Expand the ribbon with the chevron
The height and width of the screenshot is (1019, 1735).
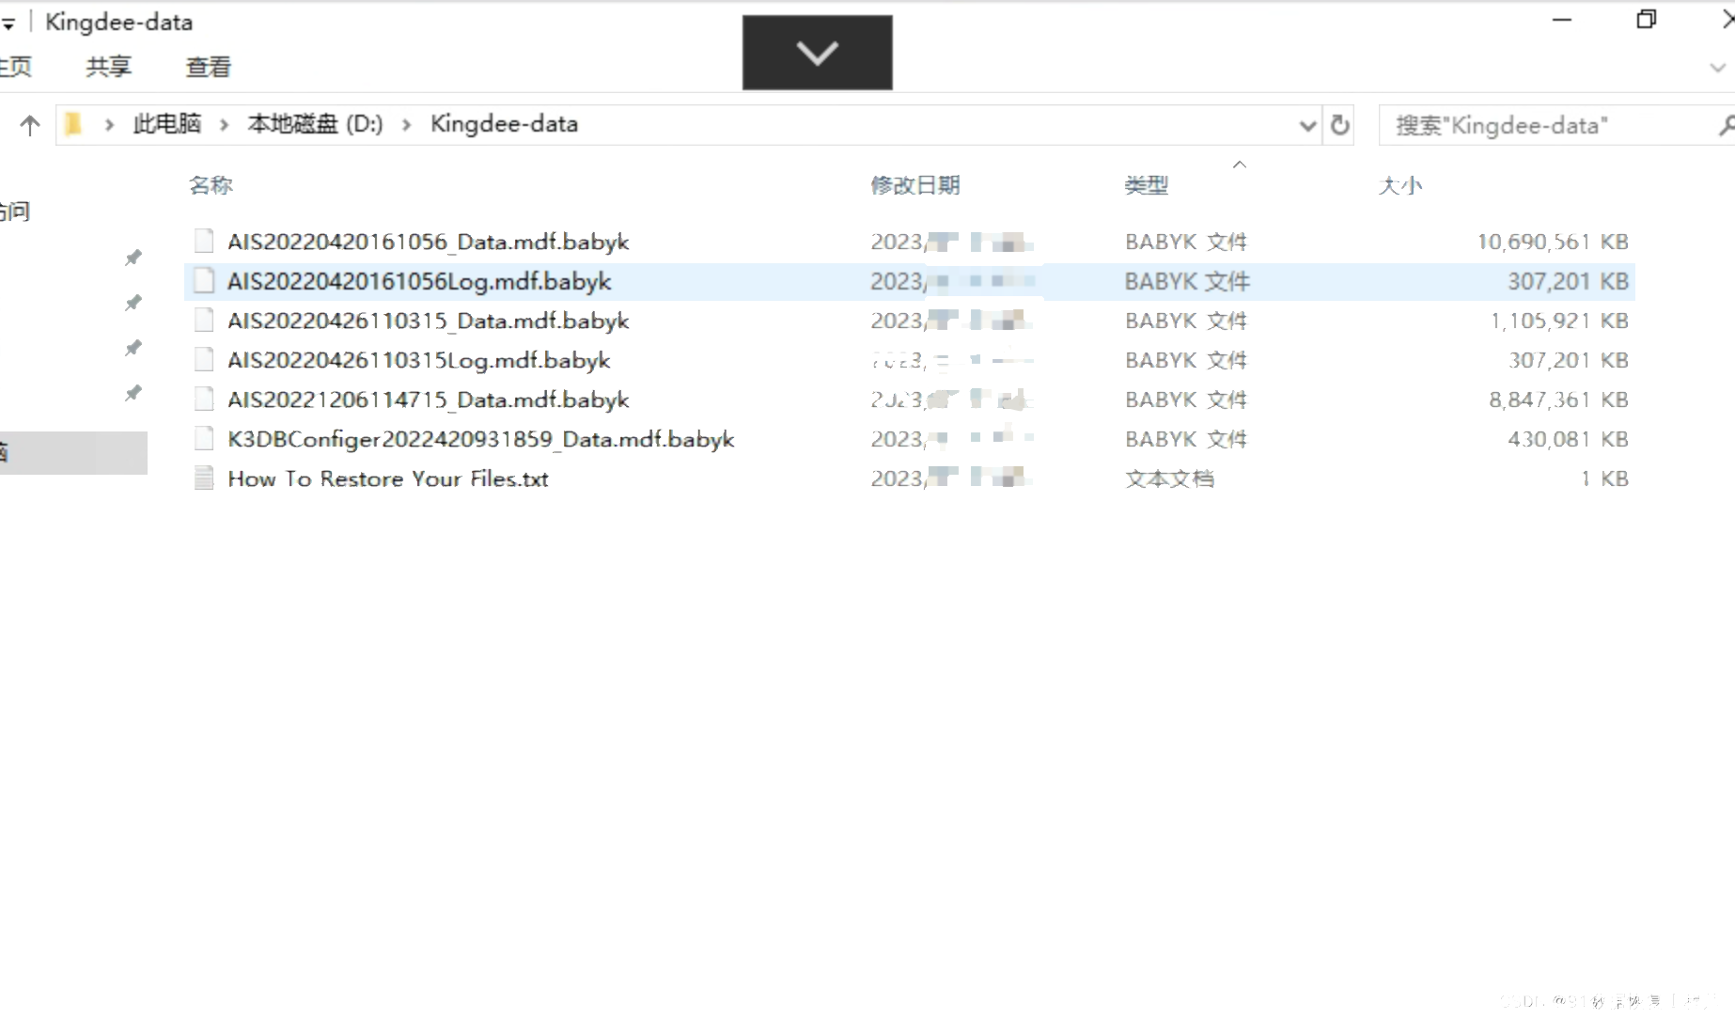[x=1716, y=68]
